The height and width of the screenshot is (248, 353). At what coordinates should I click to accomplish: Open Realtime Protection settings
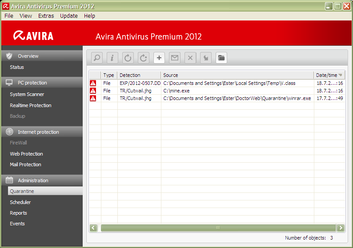click(x=31, y=105)
